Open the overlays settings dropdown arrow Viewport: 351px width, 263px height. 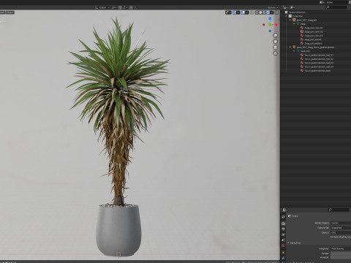pyautogui.click(x=246, y=12)
